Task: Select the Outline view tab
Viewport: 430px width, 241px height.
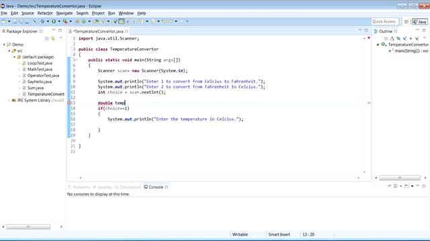Action: pyautogui.click(x=385, y=31)
